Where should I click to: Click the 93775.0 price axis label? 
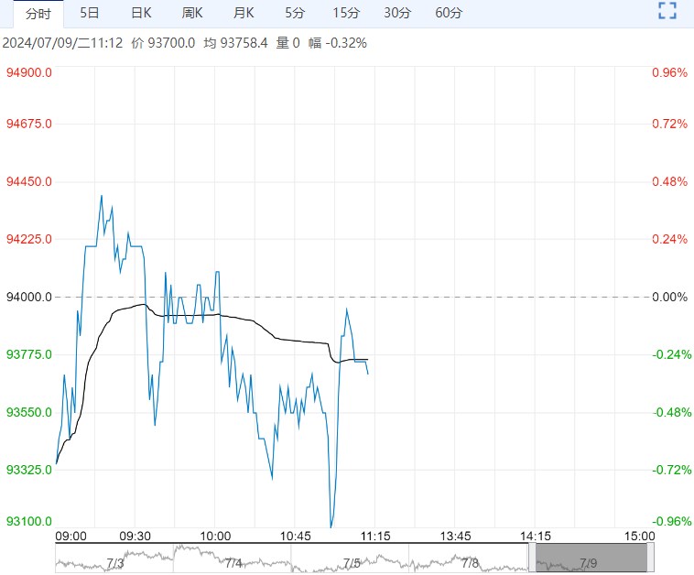[x=28, y=354]
